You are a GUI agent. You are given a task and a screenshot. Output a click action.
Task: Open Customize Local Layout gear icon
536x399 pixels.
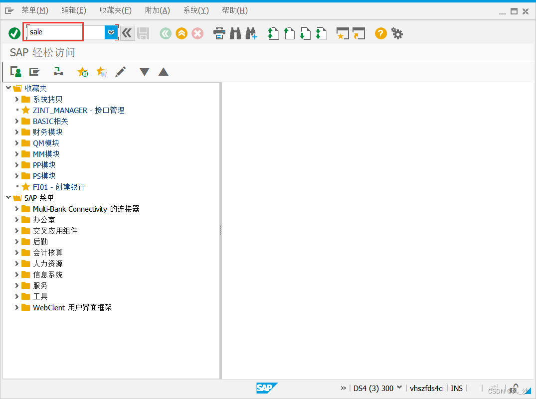pos(397,33)
